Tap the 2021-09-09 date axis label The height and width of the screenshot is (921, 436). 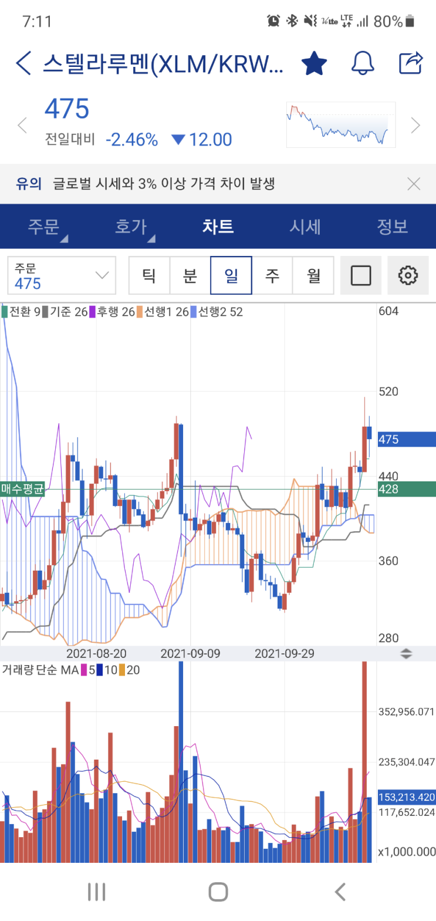(x=190, y=653)
